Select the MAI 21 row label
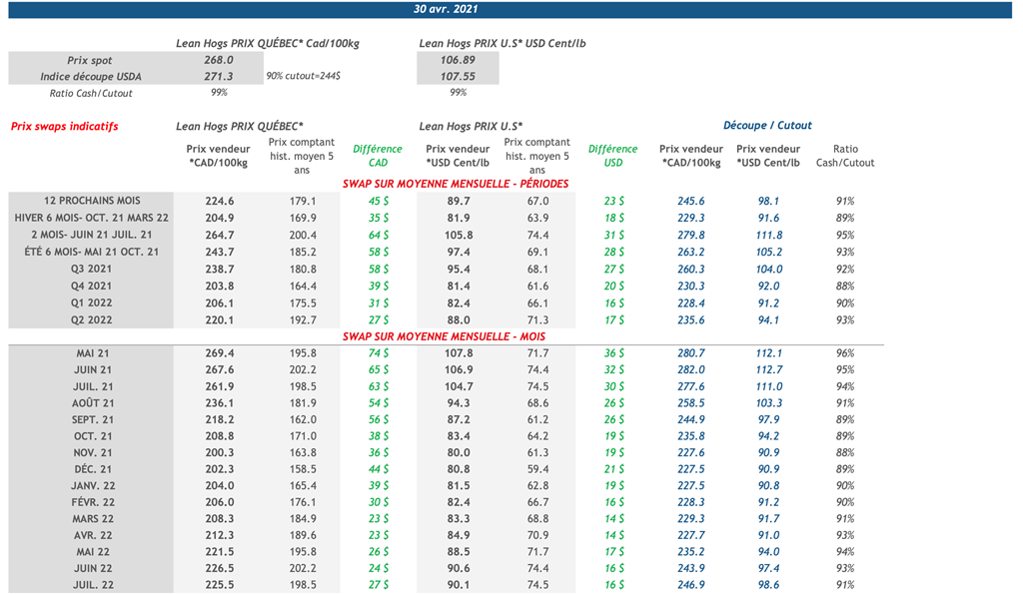The height and width of the screenshot is (594, 1023). point(92,353)
